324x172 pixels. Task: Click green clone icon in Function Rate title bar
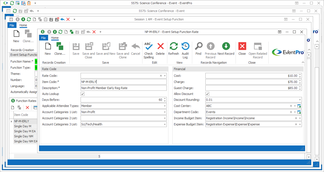tap(72, 32)
